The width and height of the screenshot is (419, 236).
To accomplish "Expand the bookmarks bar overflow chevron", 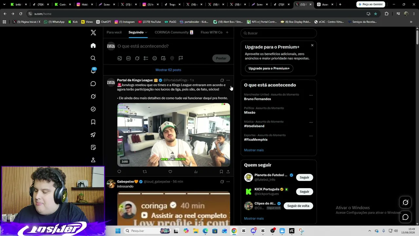I will pos(411,22).
